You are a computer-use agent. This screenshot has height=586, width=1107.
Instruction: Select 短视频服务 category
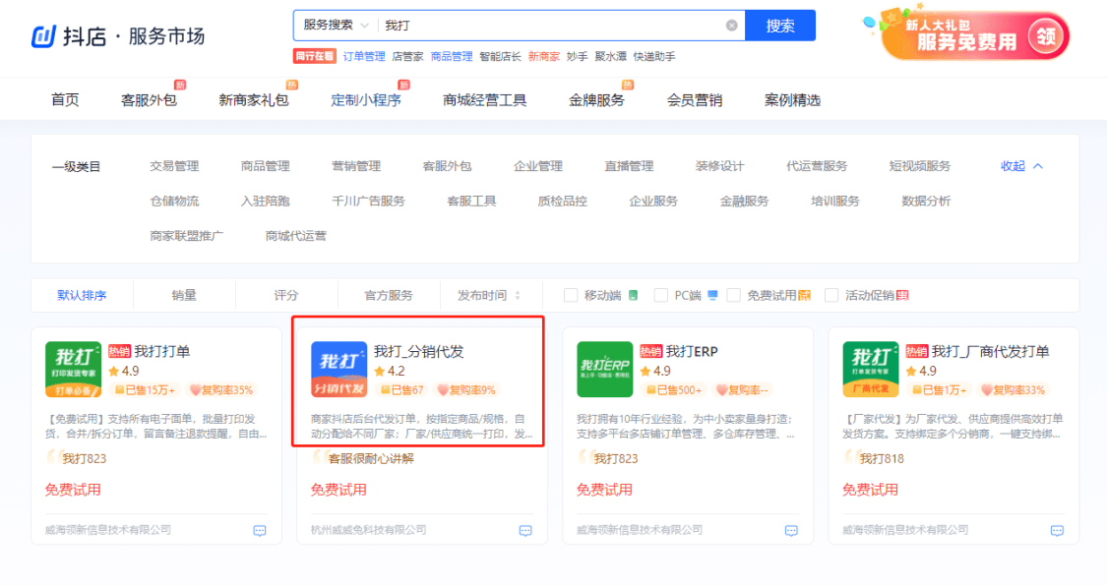point(920,166)
